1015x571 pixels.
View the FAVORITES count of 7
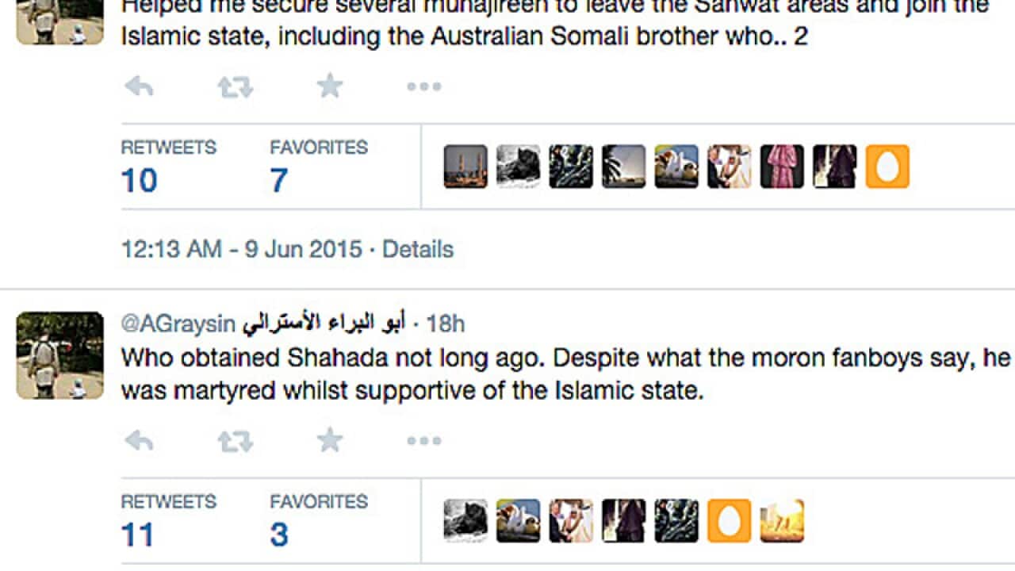278,180
